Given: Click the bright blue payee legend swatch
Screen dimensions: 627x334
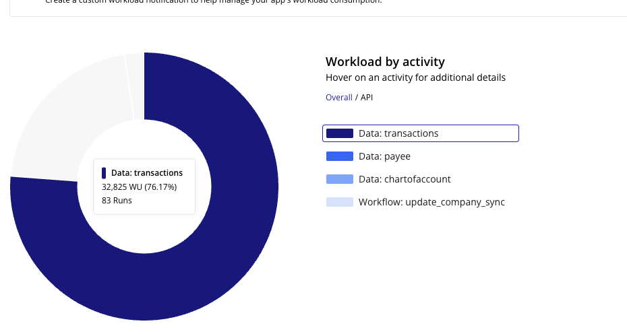Looking at the screenshot, I should coord(340,156).
